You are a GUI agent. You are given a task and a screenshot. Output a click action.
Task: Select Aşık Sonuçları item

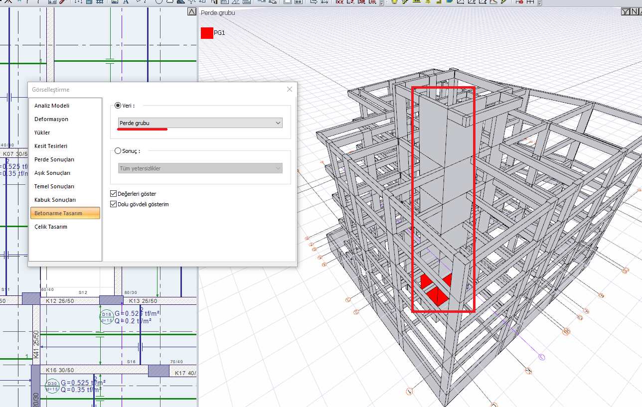(x=52, y=173)
